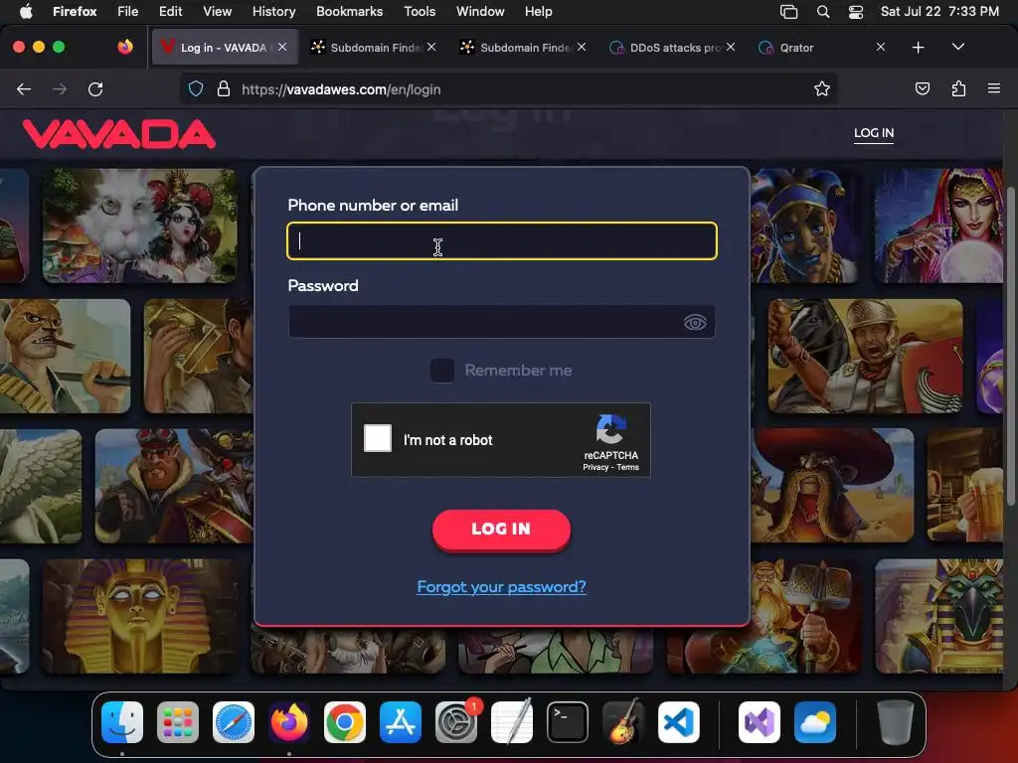This screenshot has width=1018, height=763.
Task: Open Launchpad in the Dock
Action: pyautogui.click(x=178, y=722)
